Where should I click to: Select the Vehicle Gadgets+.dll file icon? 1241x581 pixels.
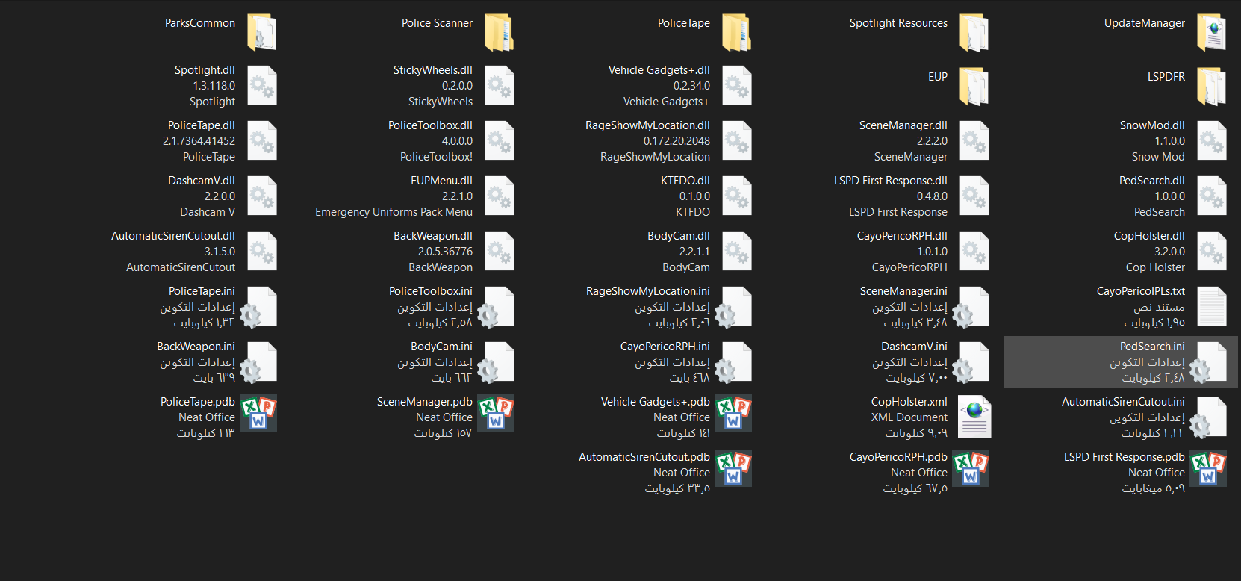(736, 85)
